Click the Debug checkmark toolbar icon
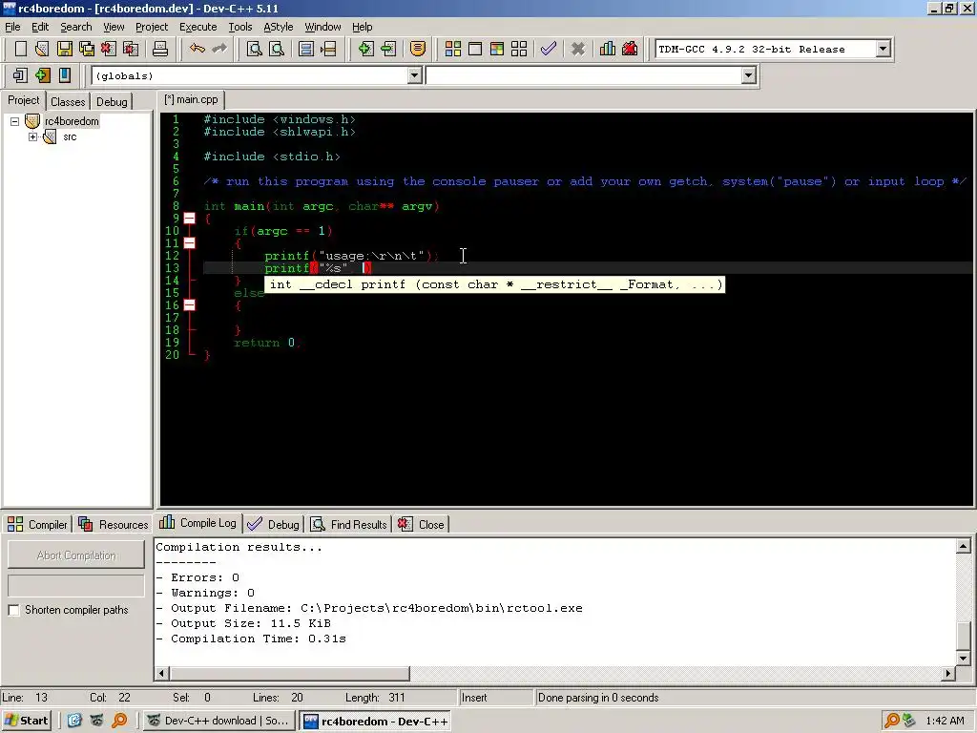This screenshot has height=733, width=977. pos(549,49)
